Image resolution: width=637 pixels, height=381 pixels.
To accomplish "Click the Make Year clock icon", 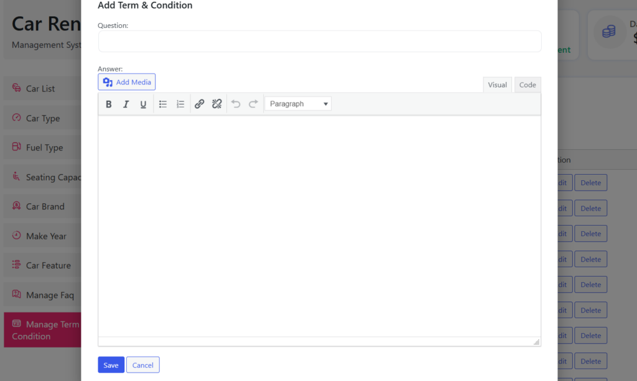I will pos(16,235).
